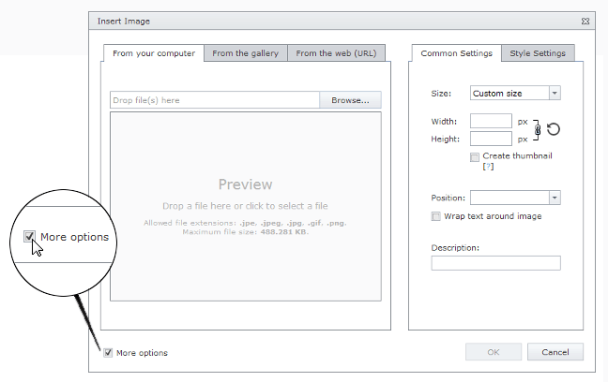Cancel the Insert Image dialog
Viewport: 608px width, 382px height.
coord(555,352)
